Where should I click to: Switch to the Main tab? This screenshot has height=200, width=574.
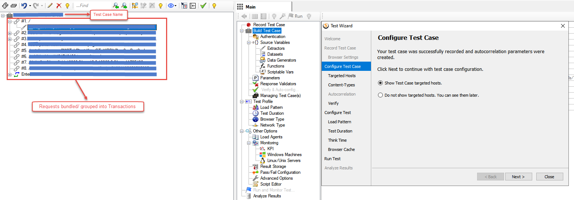(250, 7)
